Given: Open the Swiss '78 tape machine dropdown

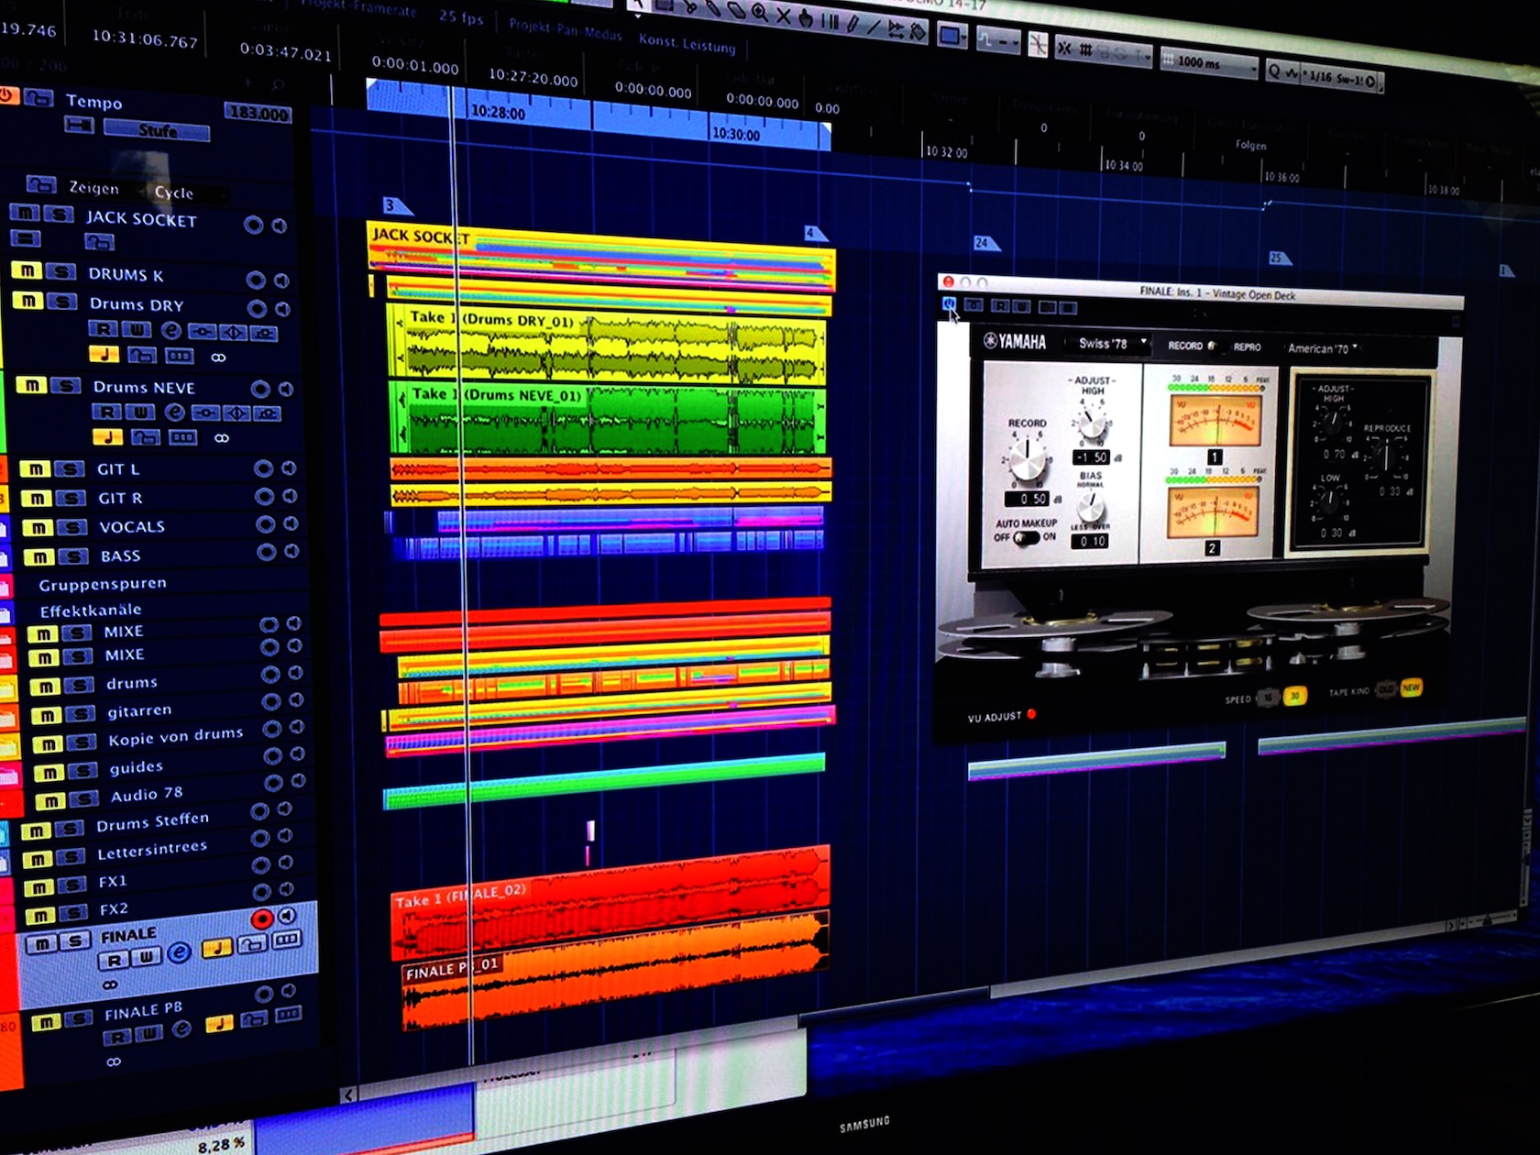Looking at the screenshot, I should (1105, 344).
